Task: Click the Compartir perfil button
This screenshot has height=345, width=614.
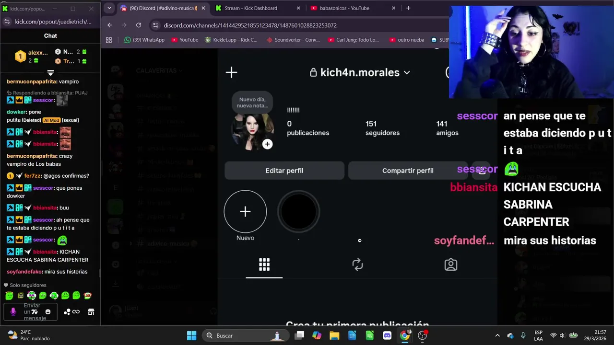Action: click(x=408, y=171)
